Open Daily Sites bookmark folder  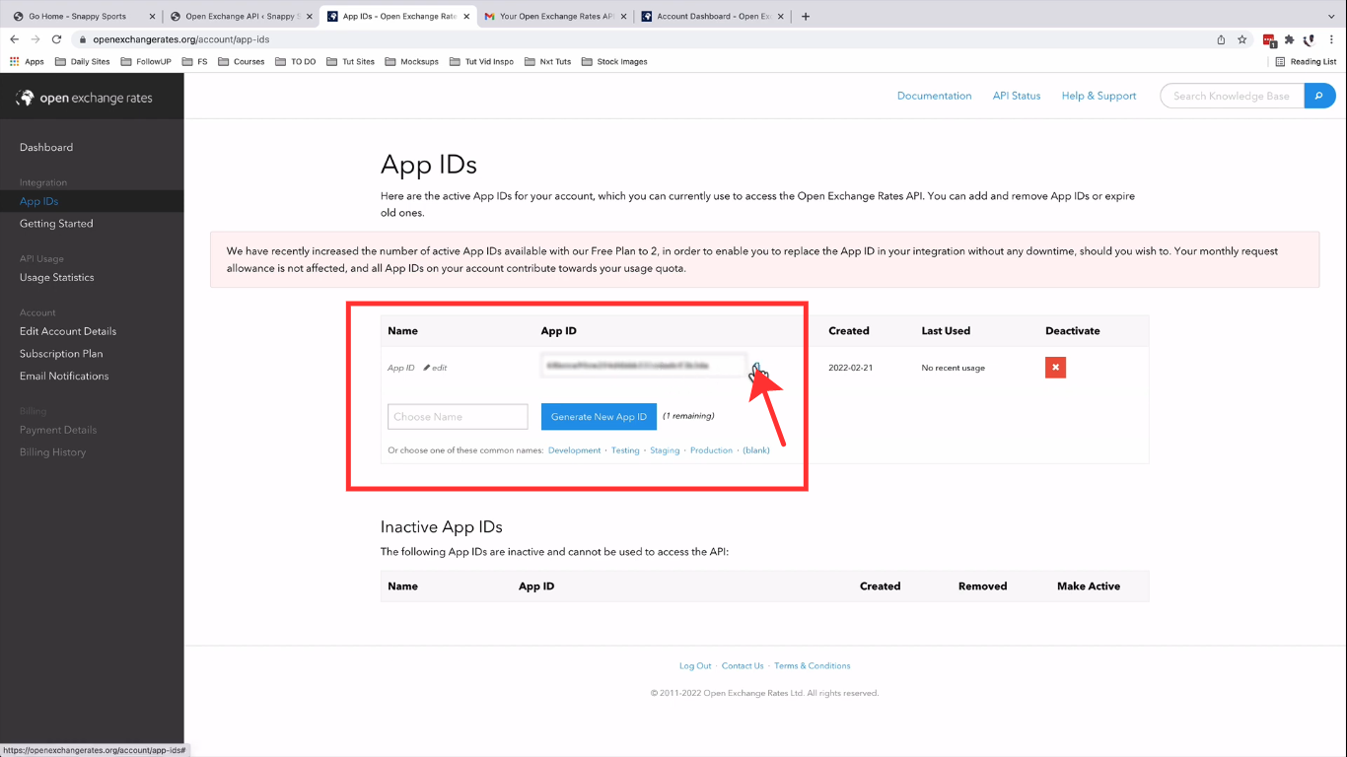[83, 61]
